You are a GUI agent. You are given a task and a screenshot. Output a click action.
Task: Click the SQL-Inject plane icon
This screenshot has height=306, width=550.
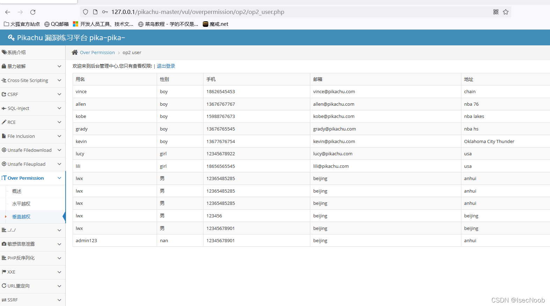click(4, 108)
